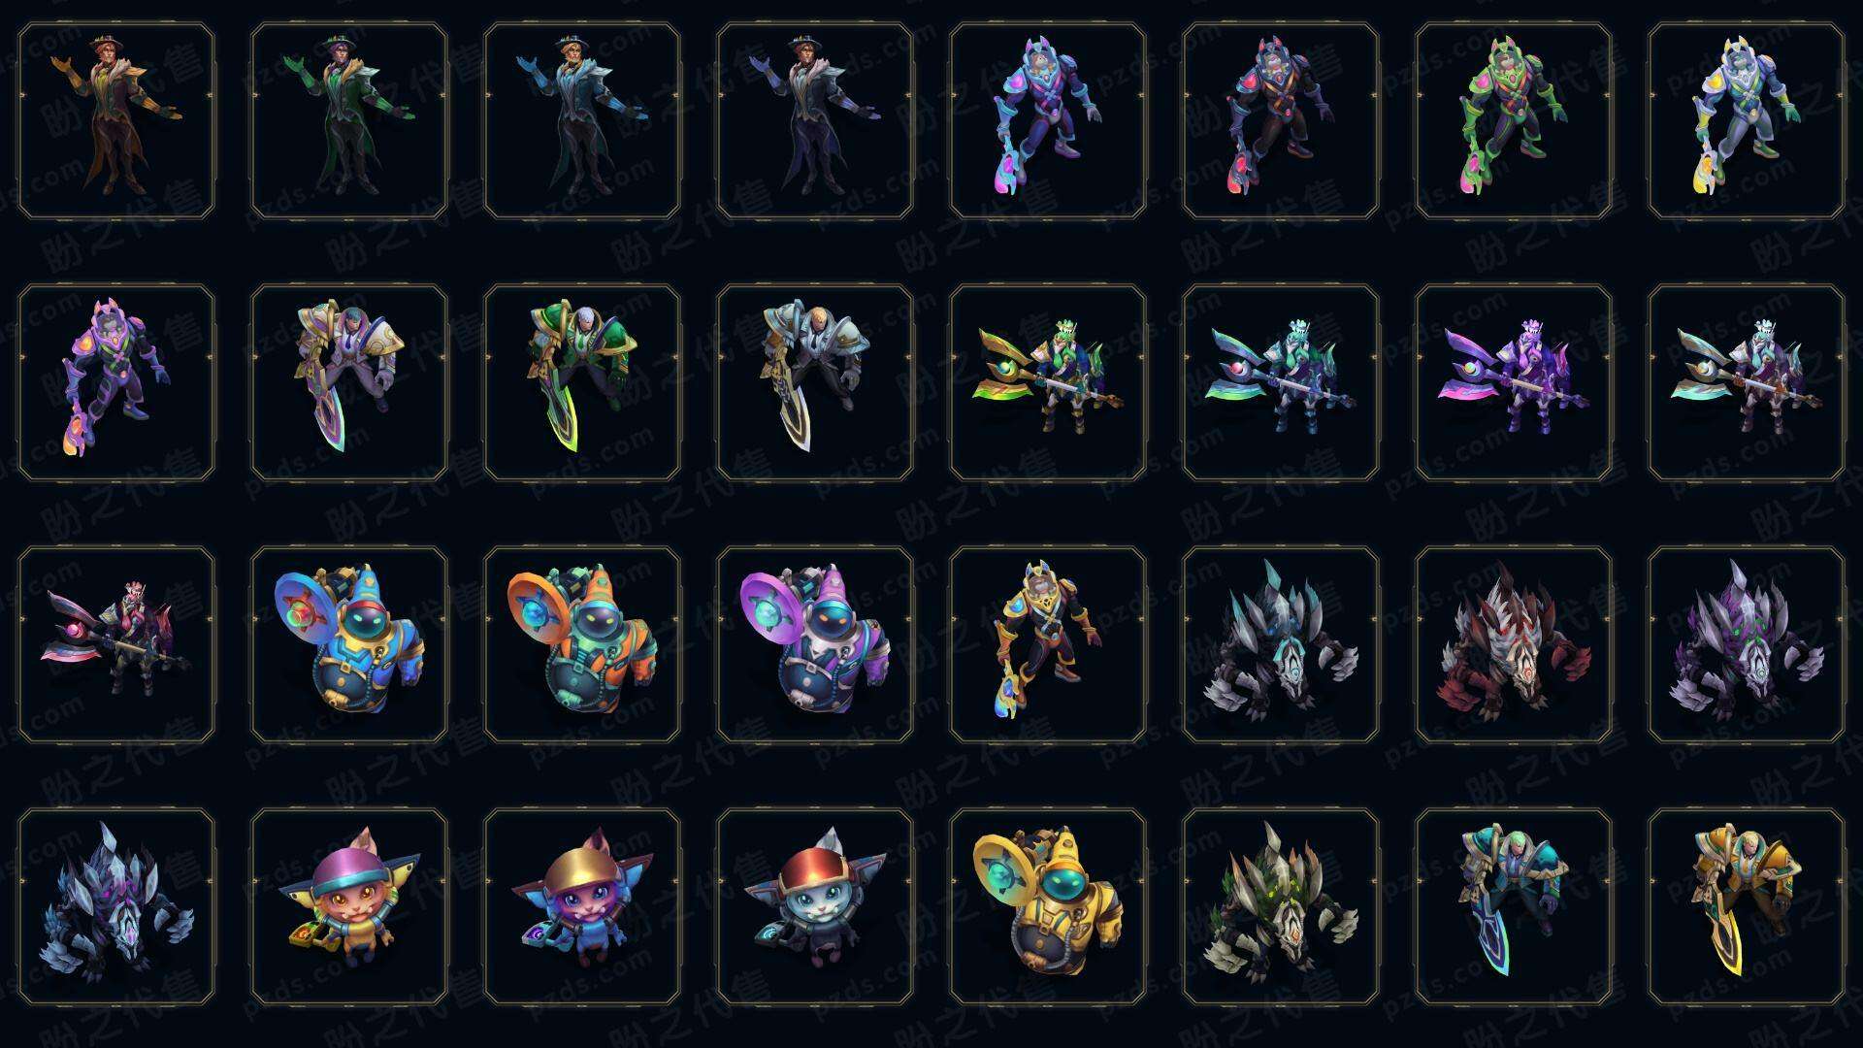Choose the green-coated gentleman with purple hat
1863x1048 pixels.
point(349,121)
